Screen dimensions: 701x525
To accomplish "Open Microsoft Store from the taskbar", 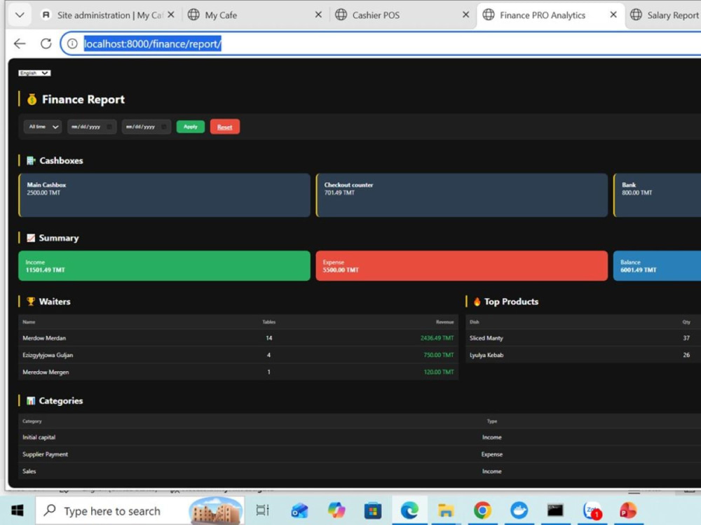I will pyautogui.click(x=372, y=510).
